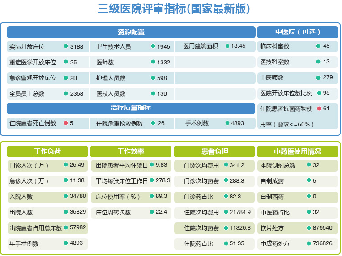342x256 pixels.
Task: Open the 门诊人次（万）indicator row
Action: click(x=29, y=165)
